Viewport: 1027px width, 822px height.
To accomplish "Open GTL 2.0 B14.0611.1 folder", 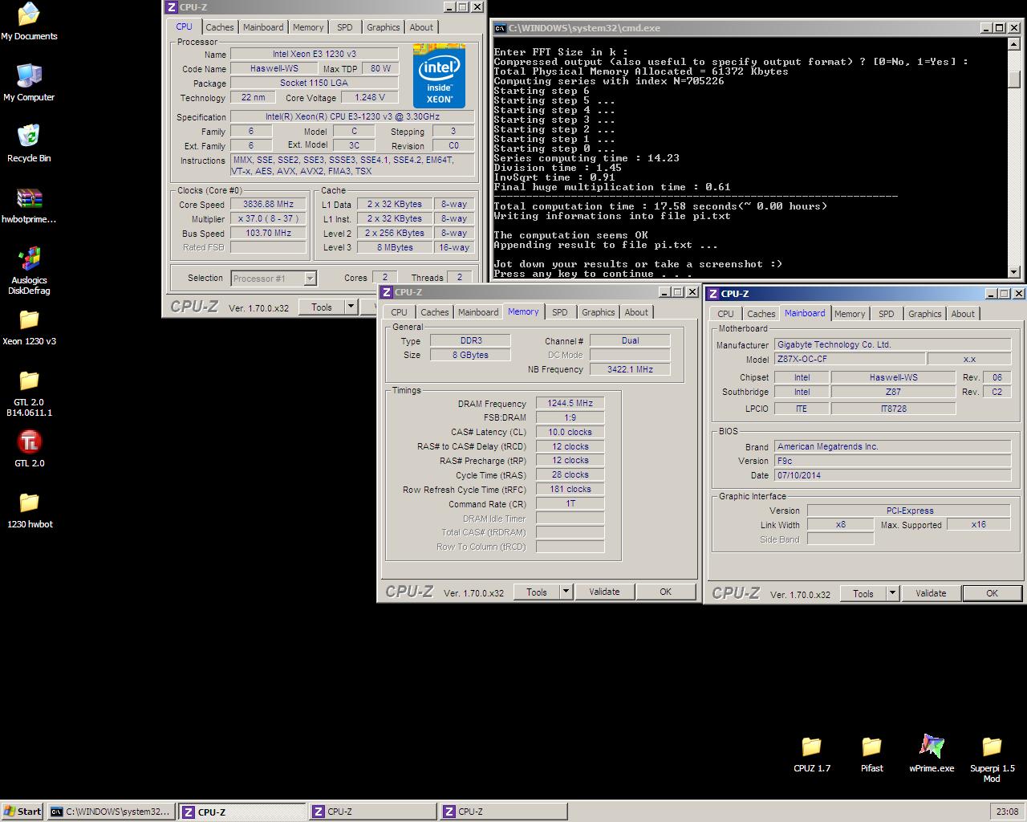I will [29, 380].
